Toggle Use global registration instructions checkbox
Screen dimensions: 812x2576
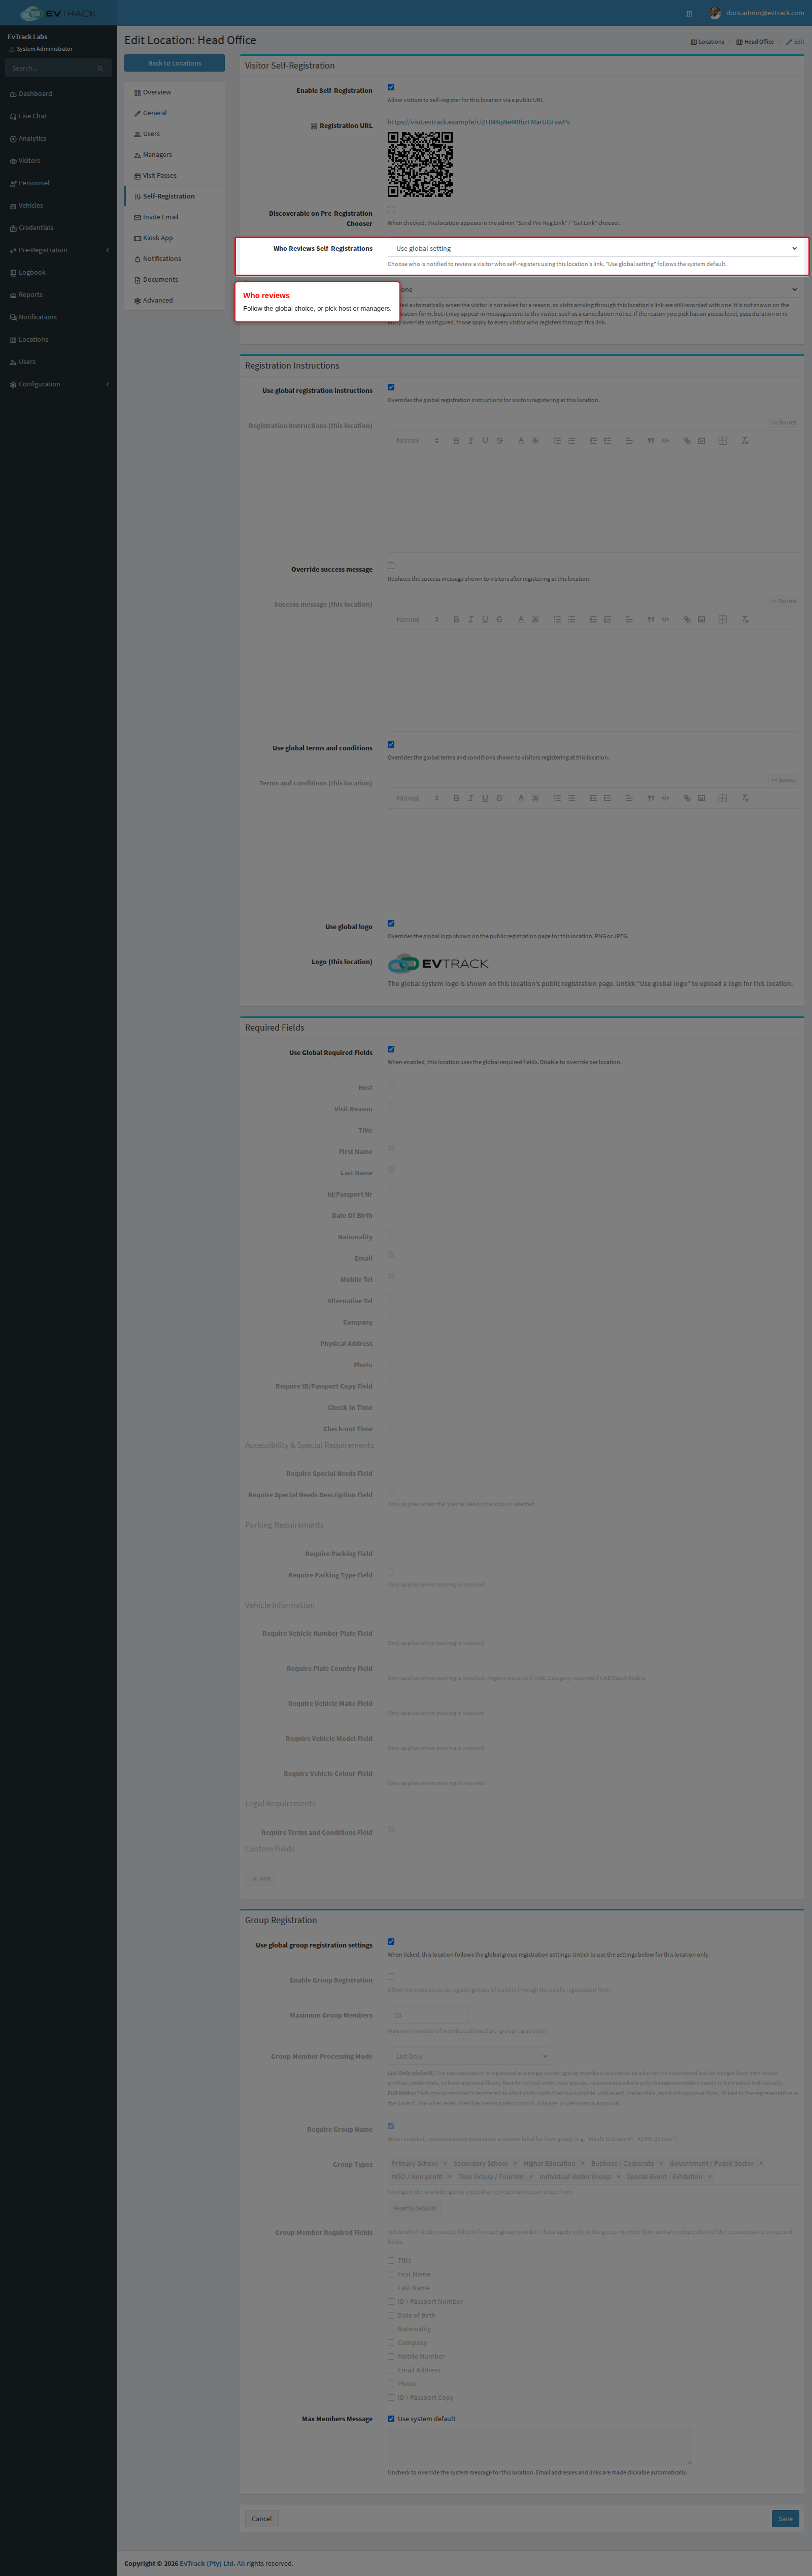(391, 387)
